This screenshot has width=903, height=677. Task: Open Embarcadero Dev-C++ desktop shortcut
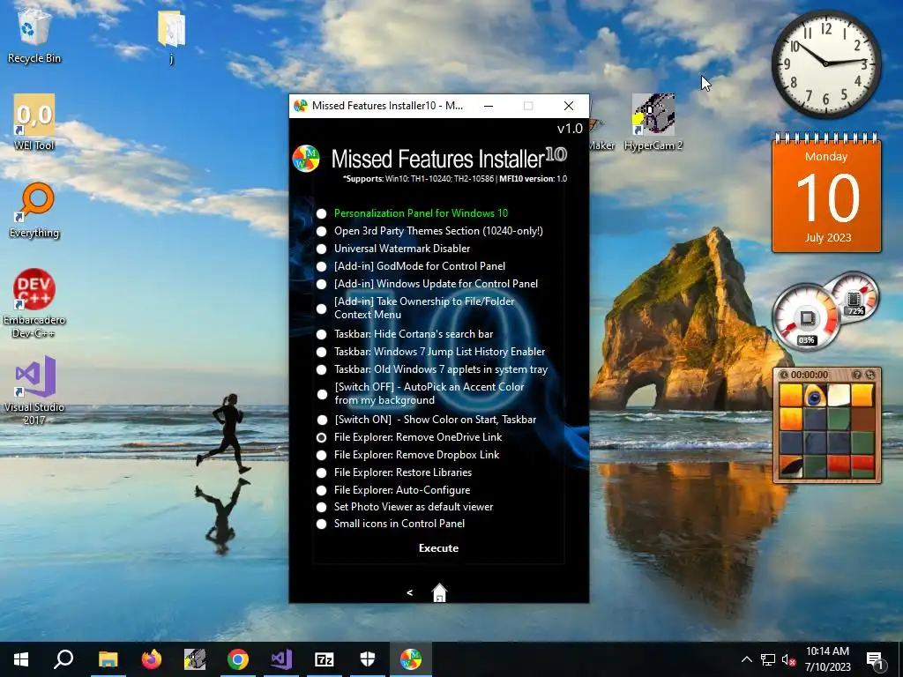pyautogui.click(x=34, y=303)
